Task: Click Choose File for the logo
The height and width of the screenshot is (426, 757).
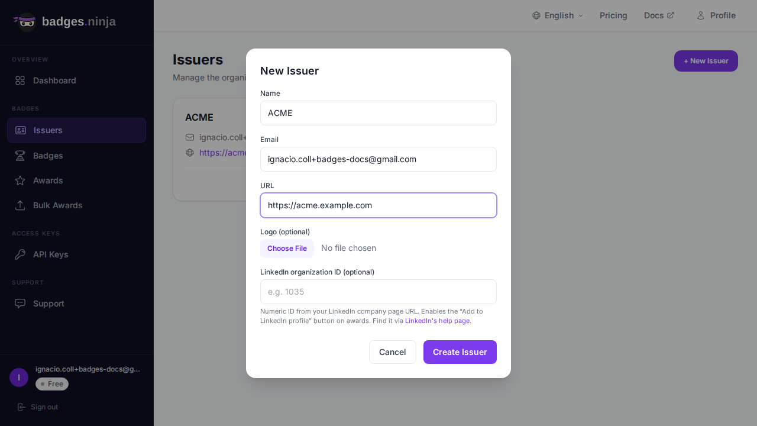Action: tap(287, 248)
